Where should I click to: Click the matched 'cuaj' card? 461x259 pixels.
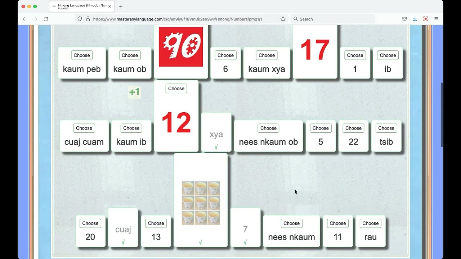coord(123,227)
